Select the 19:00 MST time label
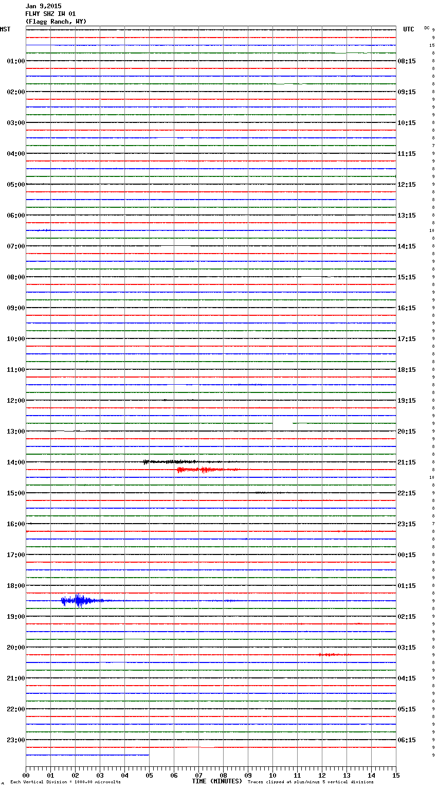 pos(16,617)
